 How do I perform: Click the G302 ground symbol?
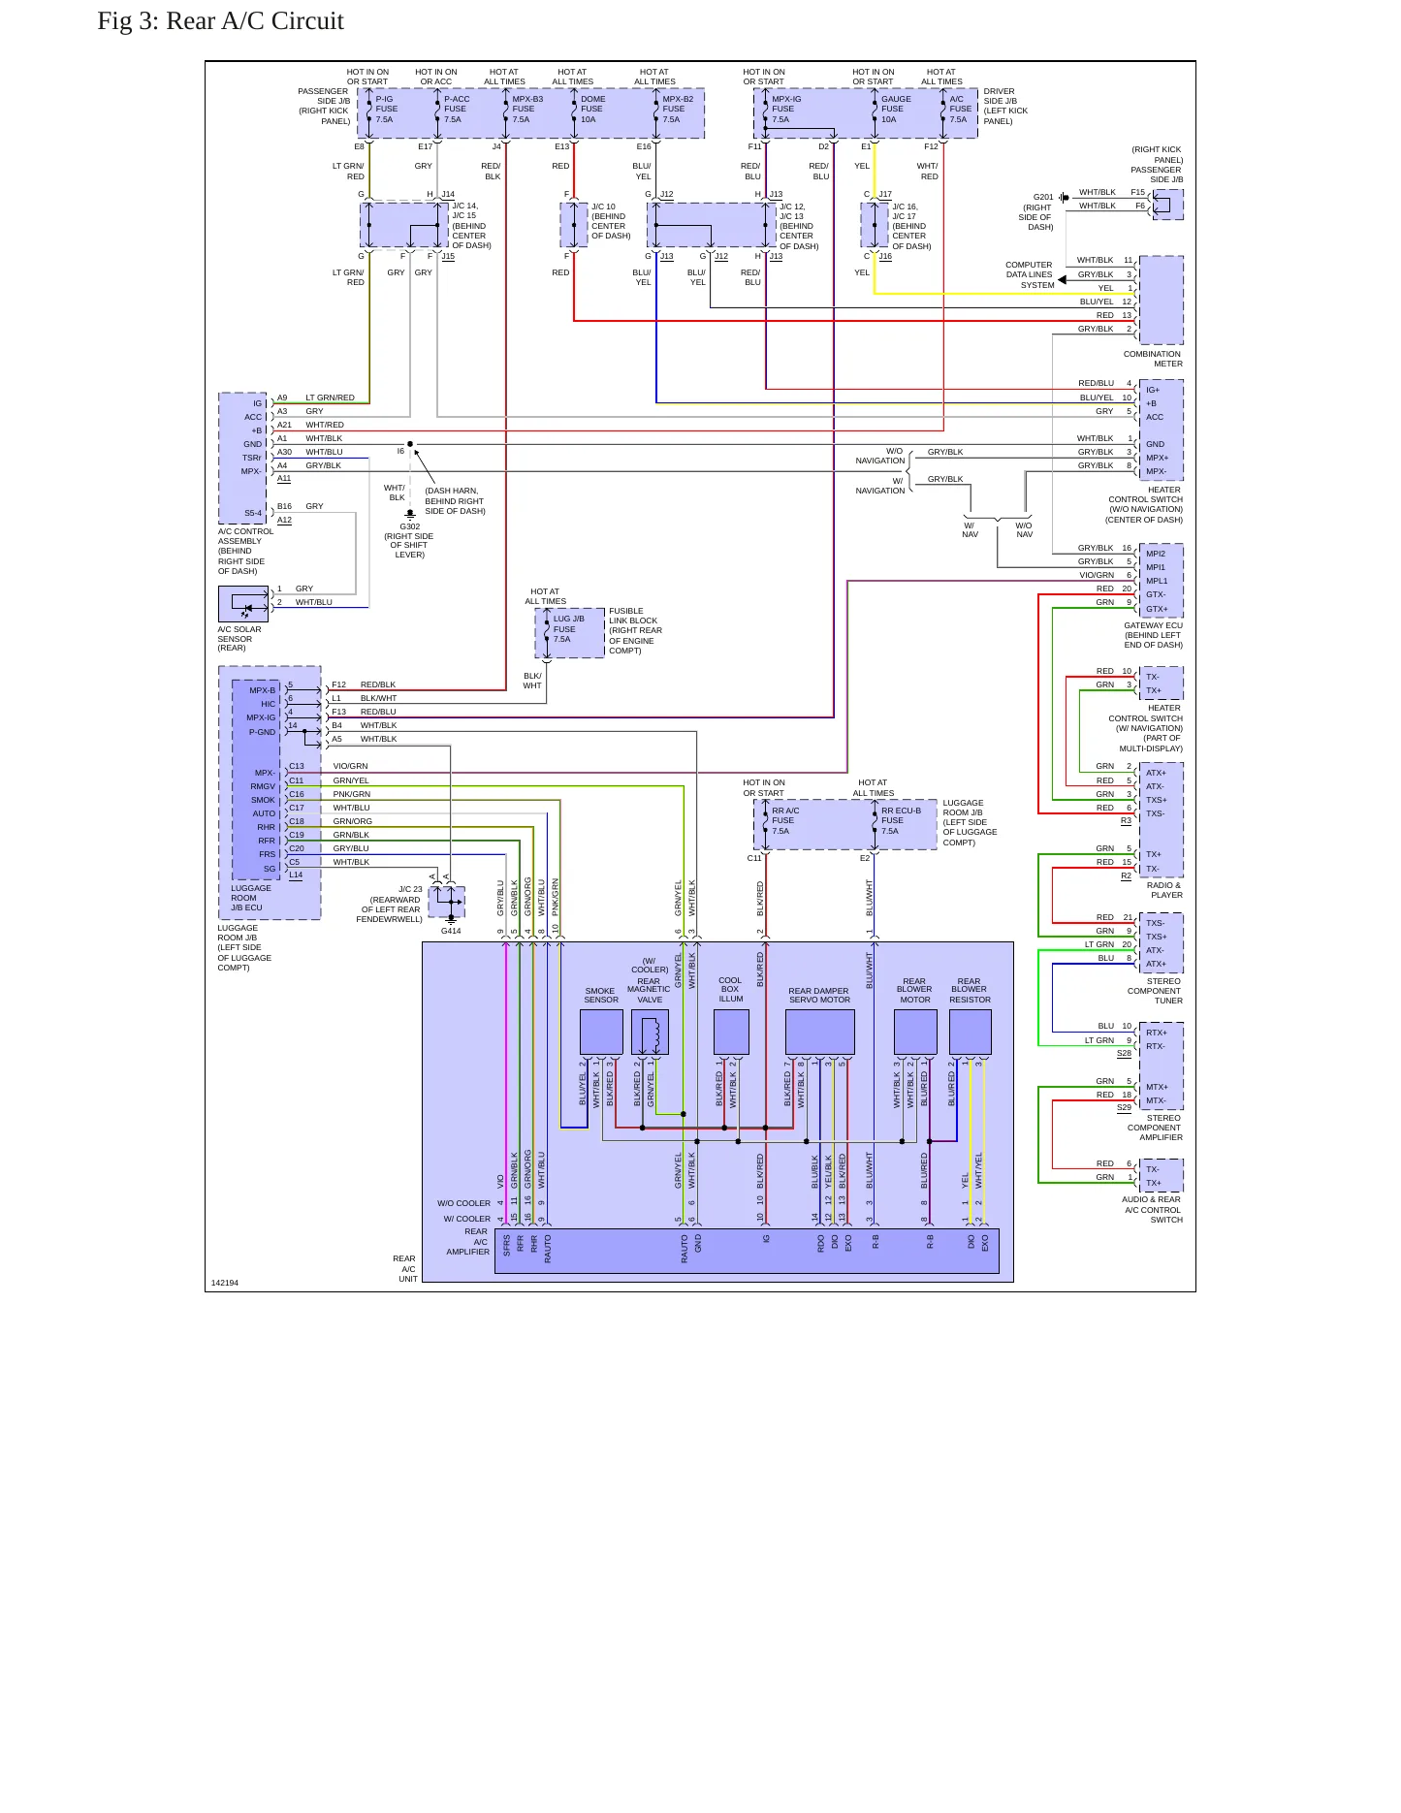(410, 515)
